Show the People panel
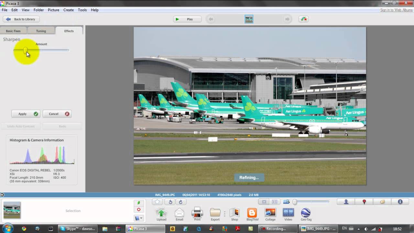The height and width of the screenshot is (233, 414). pyautogui.click(x=346, y=202)
